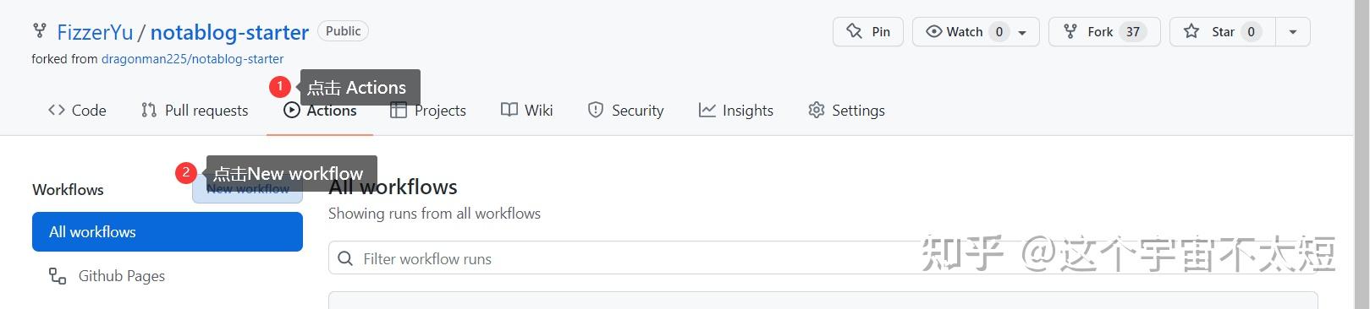Click the New workflow button
Viewport: 1370px width, 309px height.
coord(247,189)
